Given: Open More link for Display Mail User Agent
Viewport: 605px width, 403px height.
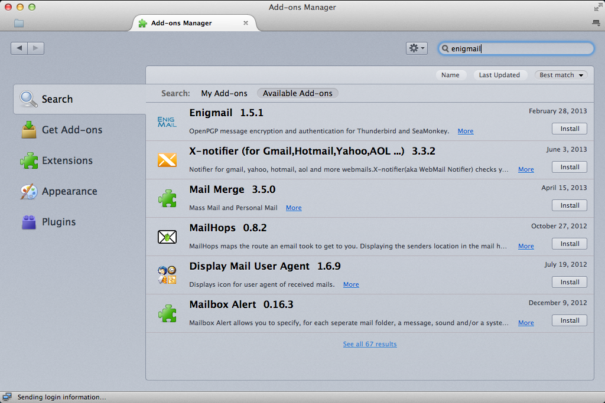Looking at the screenshot, I should [x=351, y=284].
